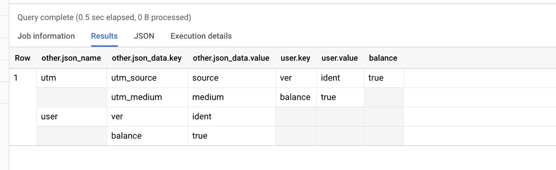Switch to the JSON tab
This screenshot has height=170, width=556.
click(x=144, y=36)
